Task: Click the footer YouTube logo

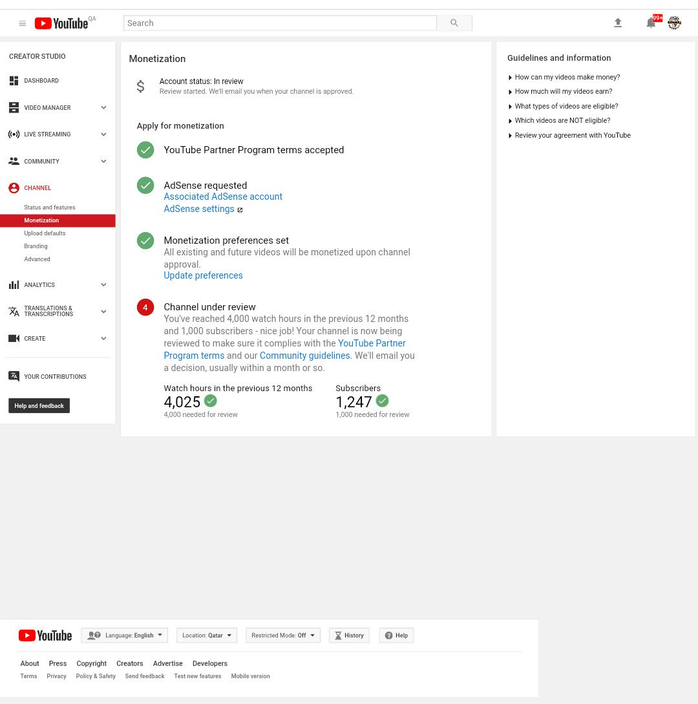Action: [45, 635]
